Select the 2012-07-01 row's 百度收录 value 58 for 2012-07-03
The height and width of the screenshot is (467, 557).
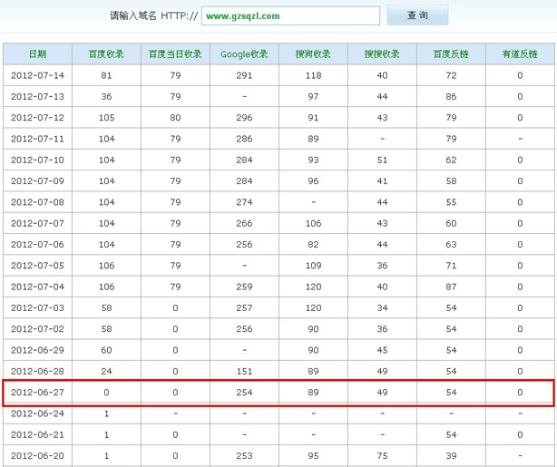pyautogui.click(x=106, y=308)
